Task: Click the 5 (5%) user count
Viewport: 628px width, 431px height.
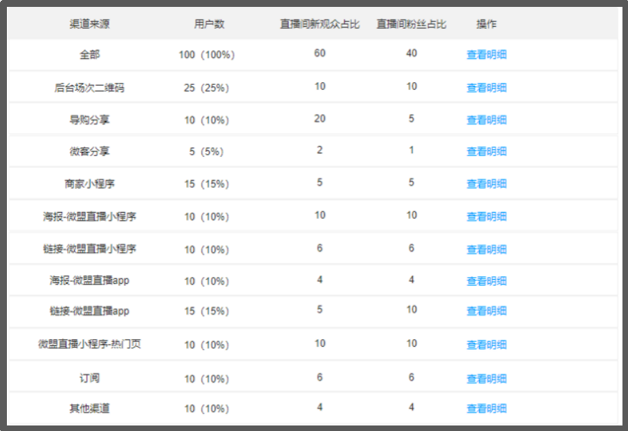Action: click(x=207, y=152)
